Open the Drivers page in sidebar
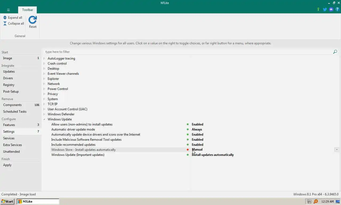This screenshot has height=205, width=341. point(21,78)
